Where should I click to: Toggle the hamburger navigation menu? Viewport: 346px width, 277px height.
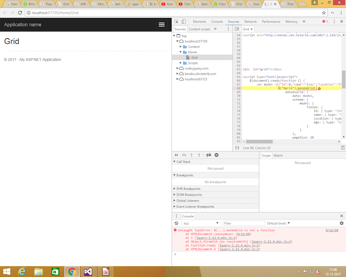tap(161, 25)
